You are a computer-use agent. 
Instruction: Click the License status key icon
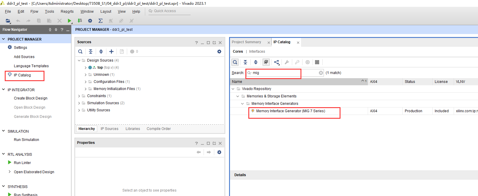[297, 62]
